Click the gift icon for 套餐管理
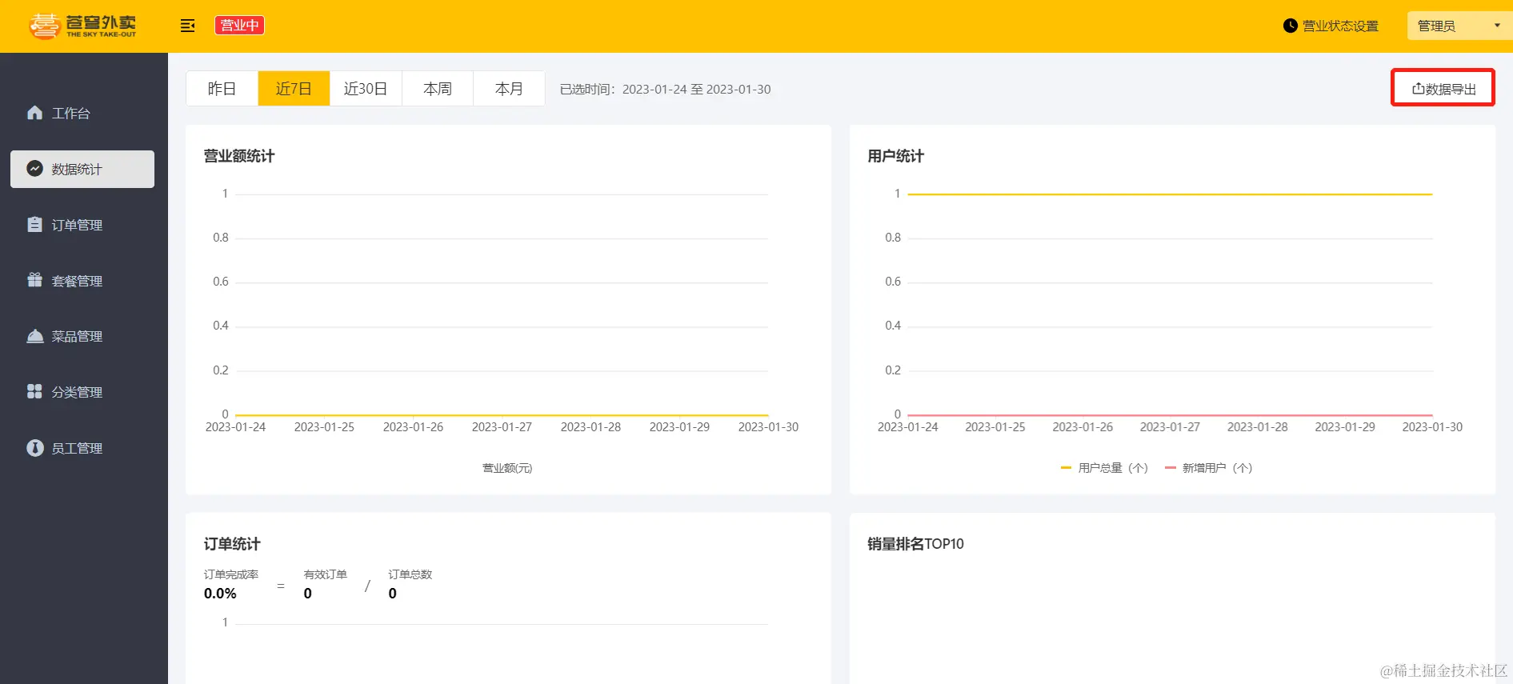1513x684 pixels. [34, 280]
